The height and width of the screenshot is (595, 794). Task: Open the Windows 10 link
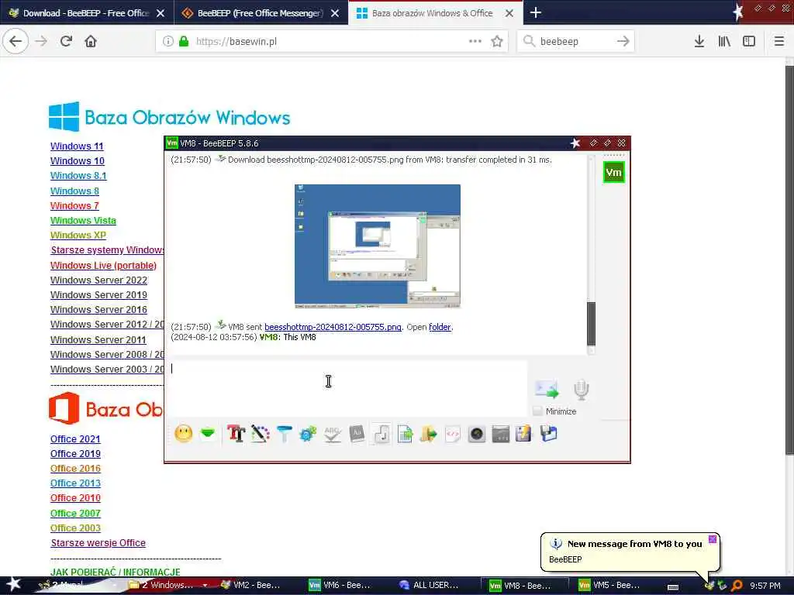pos(78,161)
